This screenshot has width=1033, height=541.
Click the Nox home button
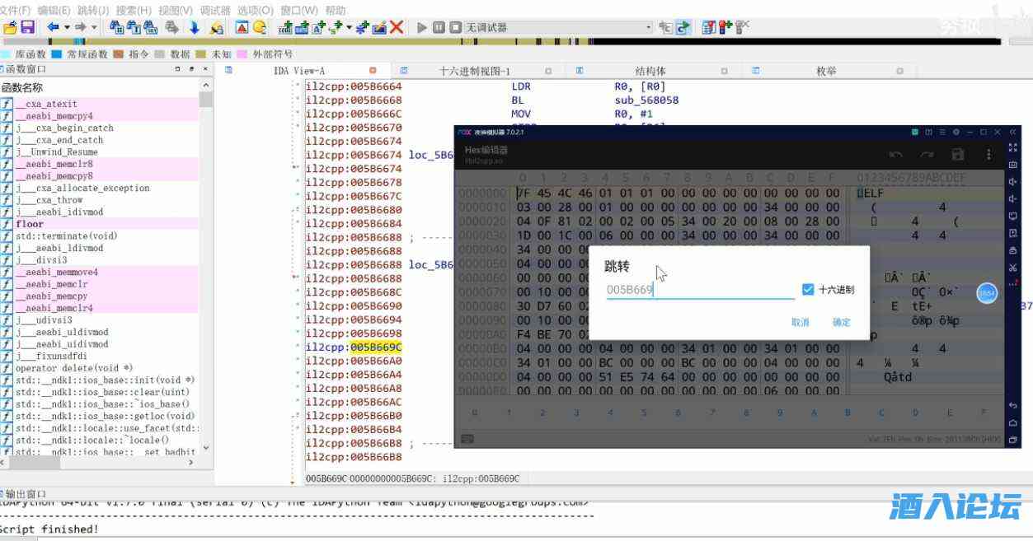pos(1012,422)
